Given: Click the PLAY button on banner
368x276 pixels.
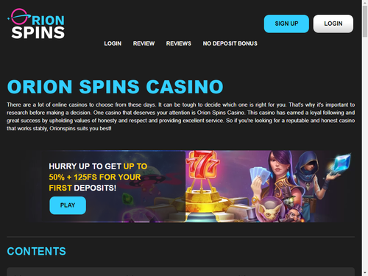Looking at the screenshot, I should point(68,205).
